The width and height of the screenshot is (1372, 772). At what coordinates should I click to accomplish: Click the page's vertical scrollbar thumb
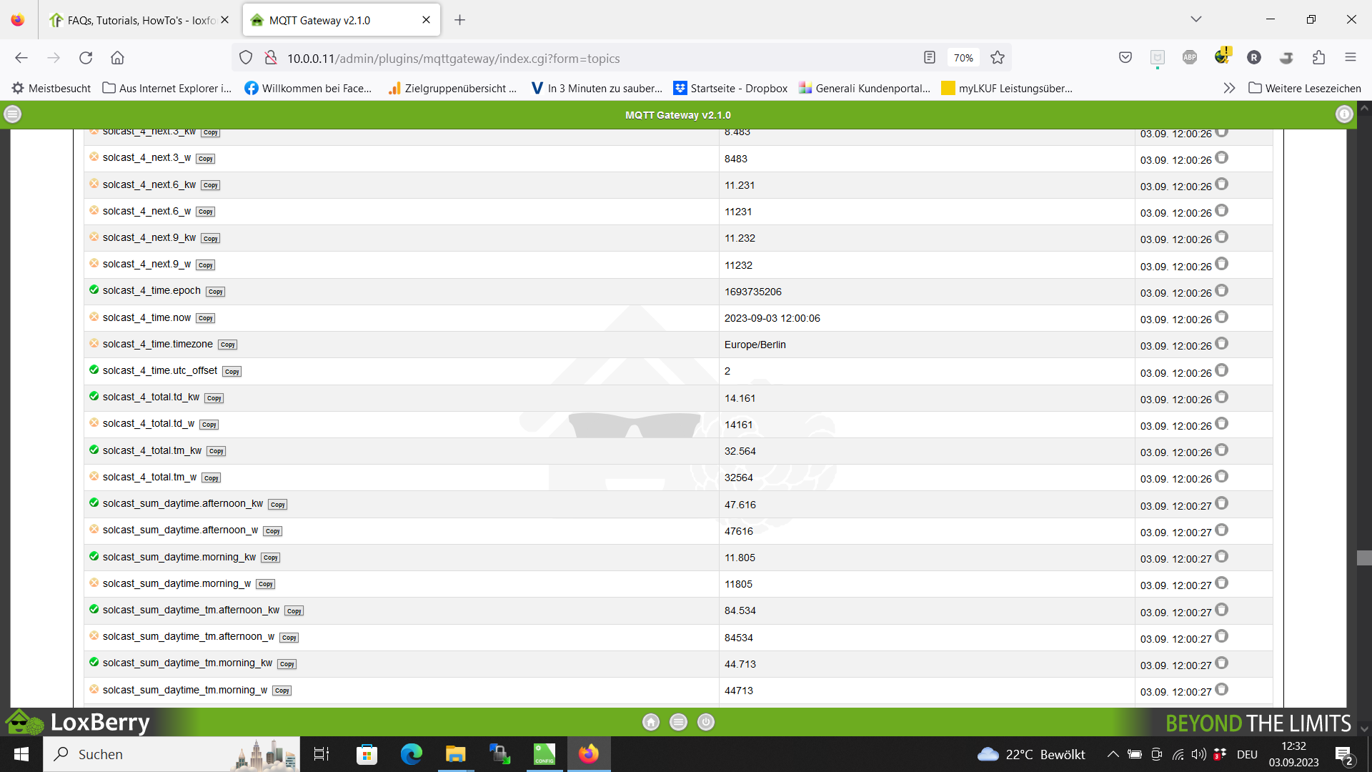tap(1363, 558)
